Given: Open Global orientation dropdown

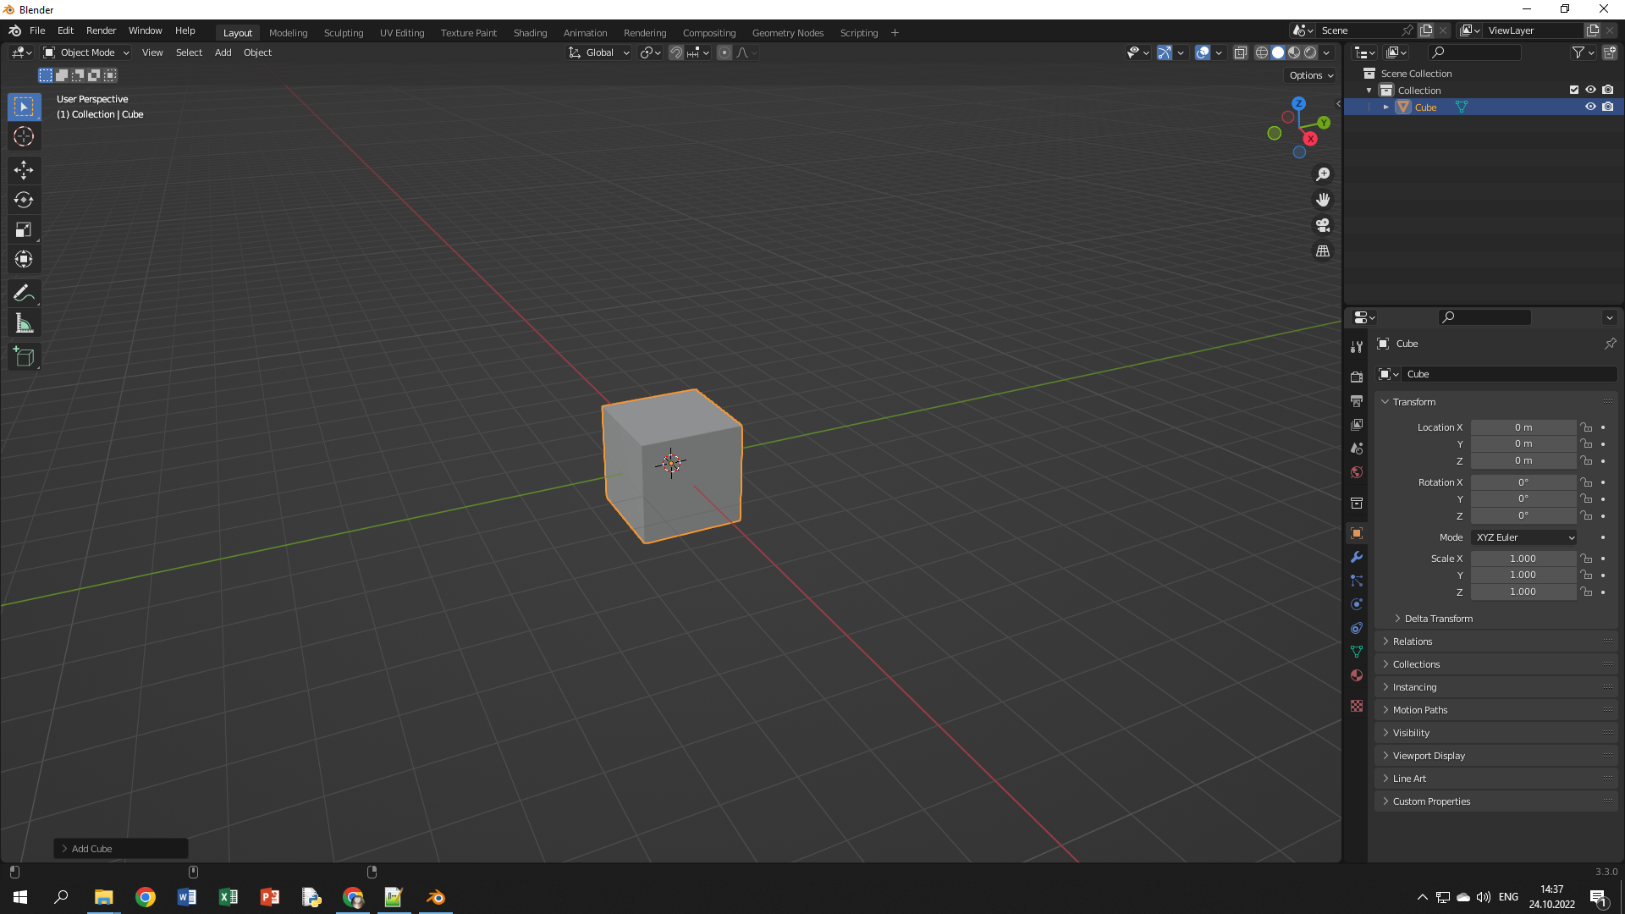Looking at the screenshot, I should 598,52.
